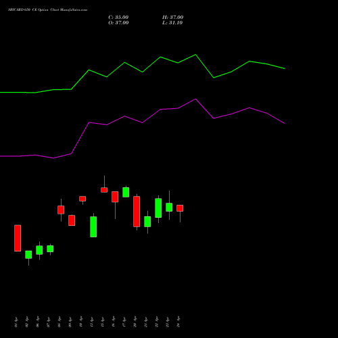Click the 17 Apr date label

[124, 322]
